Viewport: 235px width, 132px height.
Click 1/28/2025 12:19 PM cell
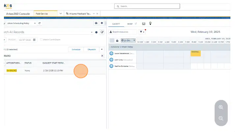53,70
